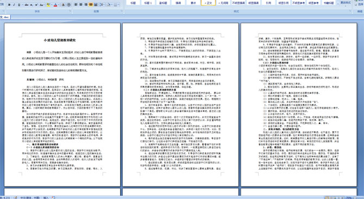Click the first page of the document
The height and width of the screenshot is (199, 364).
(62, 105)
